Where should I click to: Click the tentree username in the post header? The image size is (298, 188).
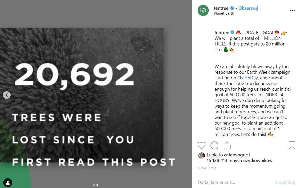pyautogui.click(x=221, y=8)
